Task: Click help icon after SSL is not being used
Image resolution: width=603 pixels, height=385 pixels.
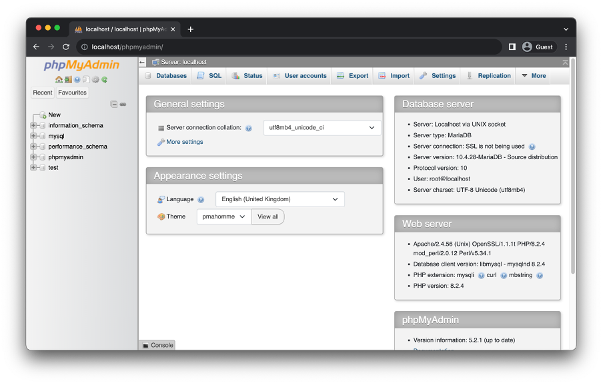Action: pos(532,147)
